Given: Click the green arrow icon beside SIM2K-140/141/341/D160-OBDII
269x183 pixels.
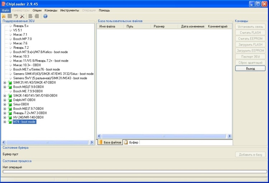Looking at the screenshot, I should [x=10, y=96].
